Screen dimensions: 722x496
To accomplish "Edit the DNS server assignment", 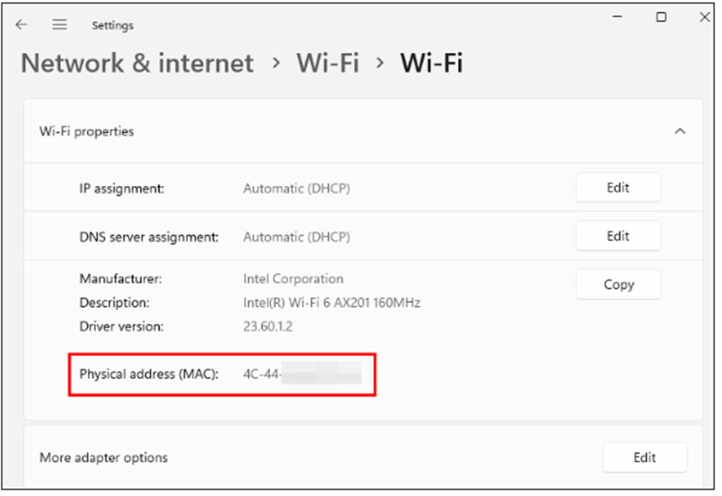I will pos(618,236).
